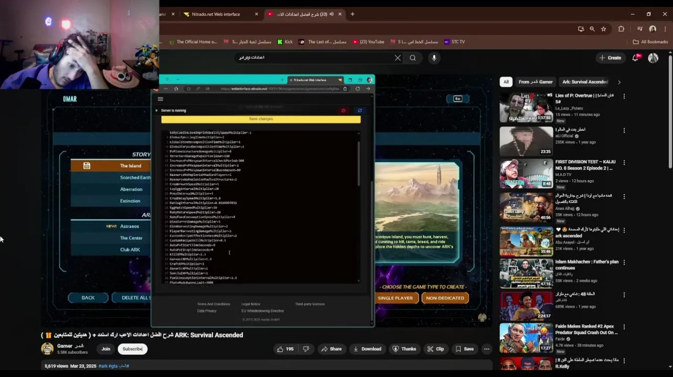Screen dimensions: 673x377
Task: Open Chrome three-dot menu
Action: [x=665, y=29]
